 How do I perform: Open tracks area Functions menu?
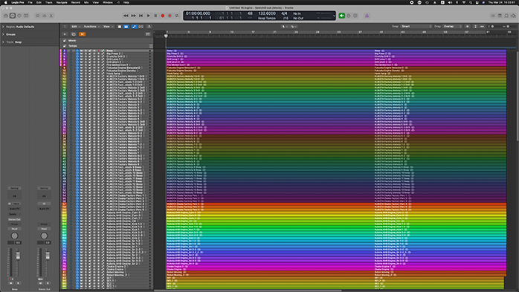[x=91, y=27]
